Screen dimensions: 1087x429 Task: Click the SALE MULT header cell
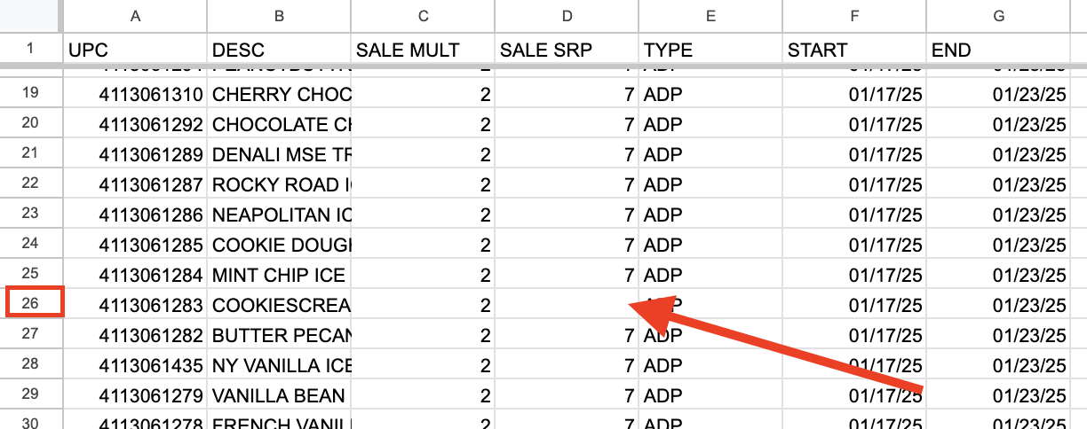pos(423,50)
